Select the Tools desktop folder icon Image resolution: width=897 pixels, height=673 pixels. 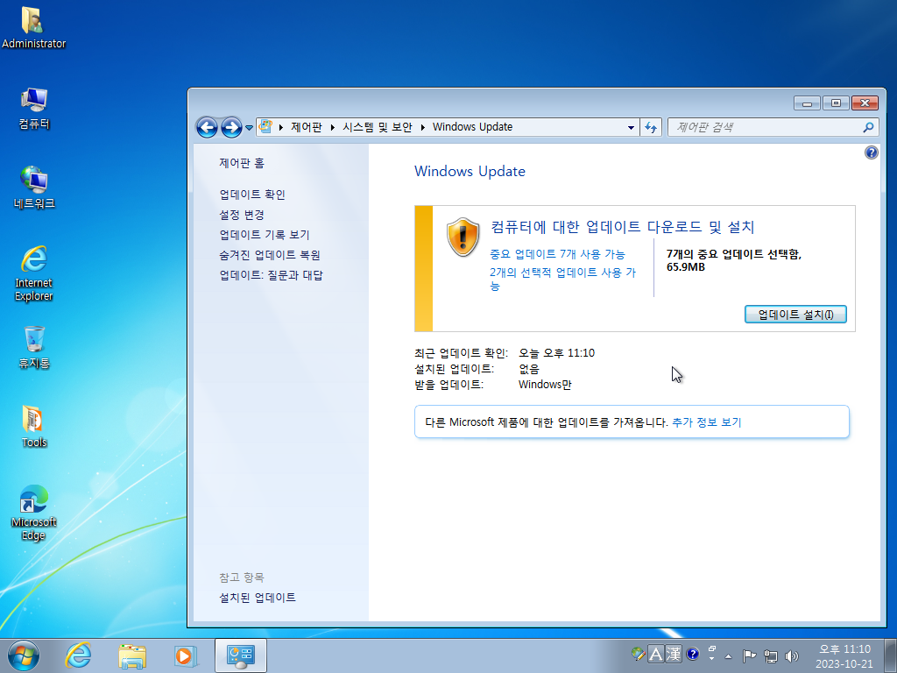point(34,427)
